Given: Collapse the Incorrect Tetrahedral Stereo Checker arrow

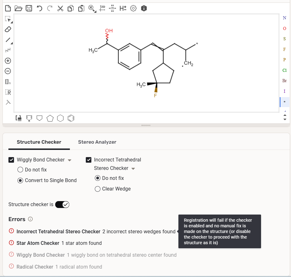Looking at the screenshot, I should (x=133, y=169).
